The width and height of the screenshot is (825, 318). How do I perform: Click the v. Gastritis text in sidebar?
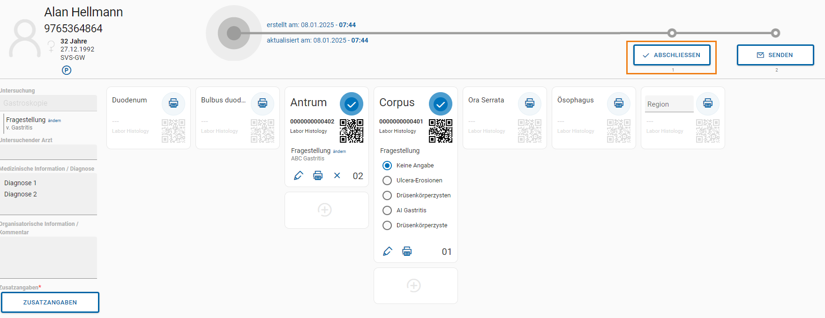click(x=19, y=128)
